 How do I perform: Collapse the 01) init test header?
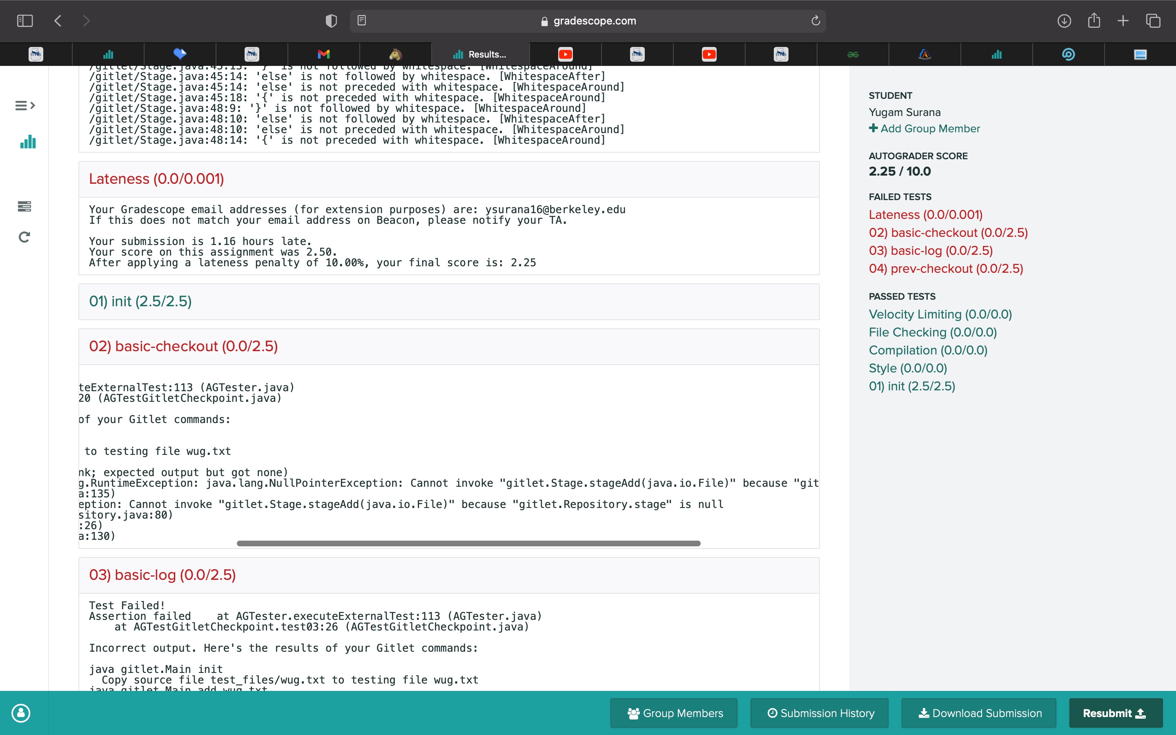click(140, 301)
